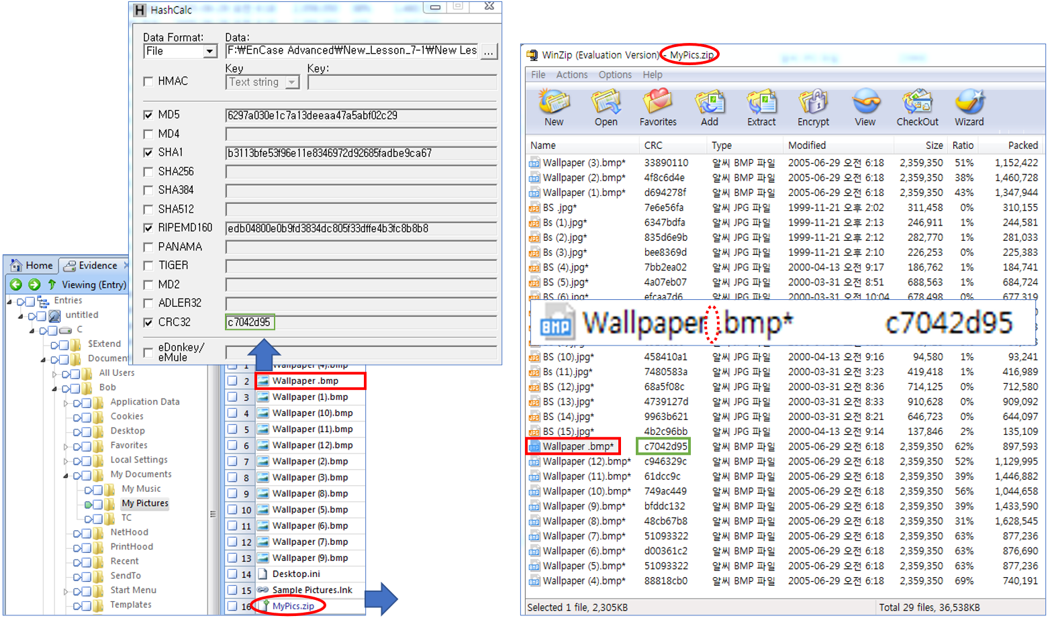Open the Text string key dropdown
This screenshot has height=618, width=1050.
point(291,82)
